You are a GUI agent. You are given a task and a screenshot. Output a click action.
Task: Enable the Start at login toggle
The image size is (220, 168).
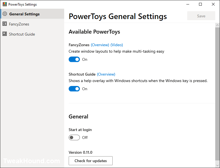click(74, 137)
